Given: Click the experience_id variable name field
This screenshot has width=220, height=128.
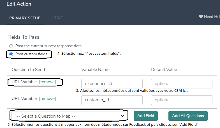Looking at the screenshot, I should point(112,84).
